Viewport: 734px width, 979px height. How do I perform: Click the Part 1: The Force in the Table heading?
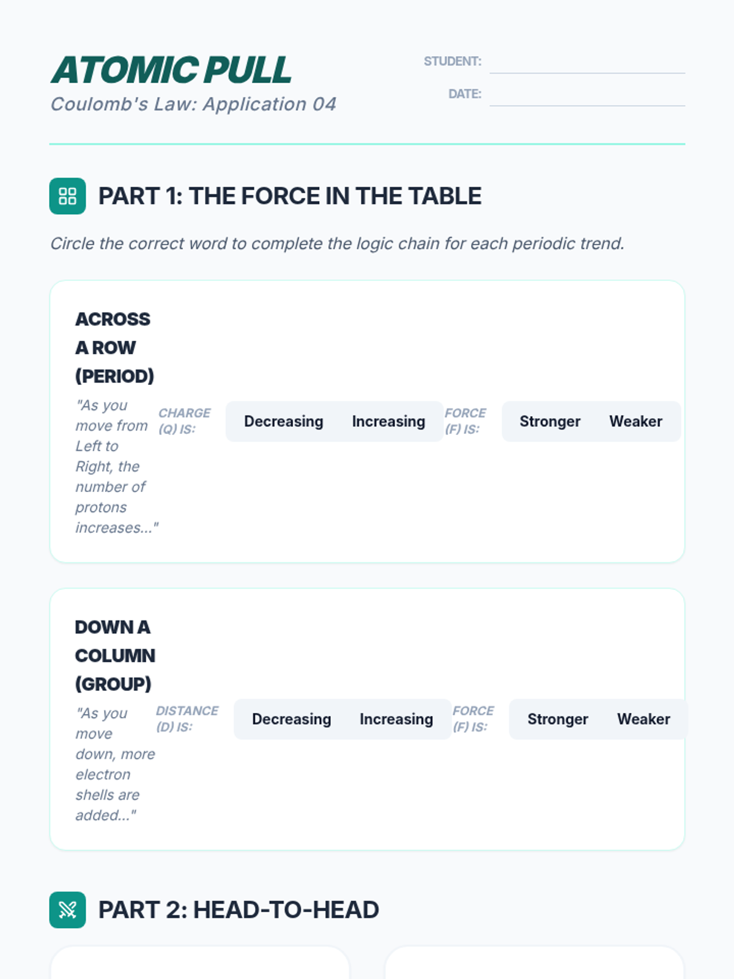click(290, 196)
